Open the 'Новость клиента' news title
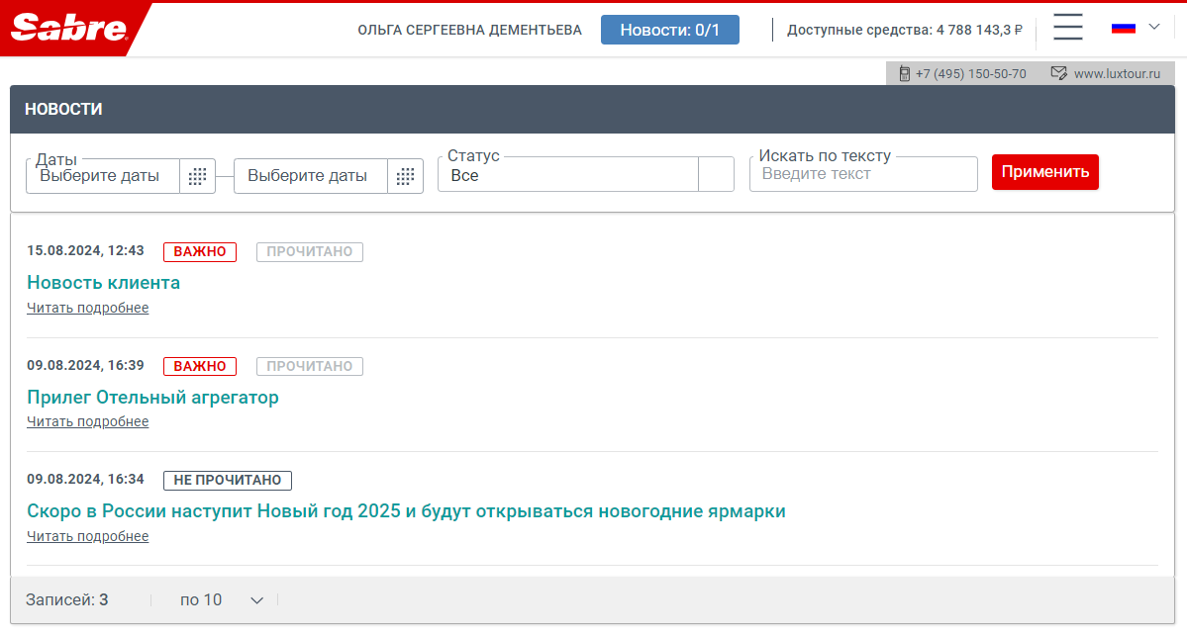Screen dimensions: 1187x637 click(103, 283)
